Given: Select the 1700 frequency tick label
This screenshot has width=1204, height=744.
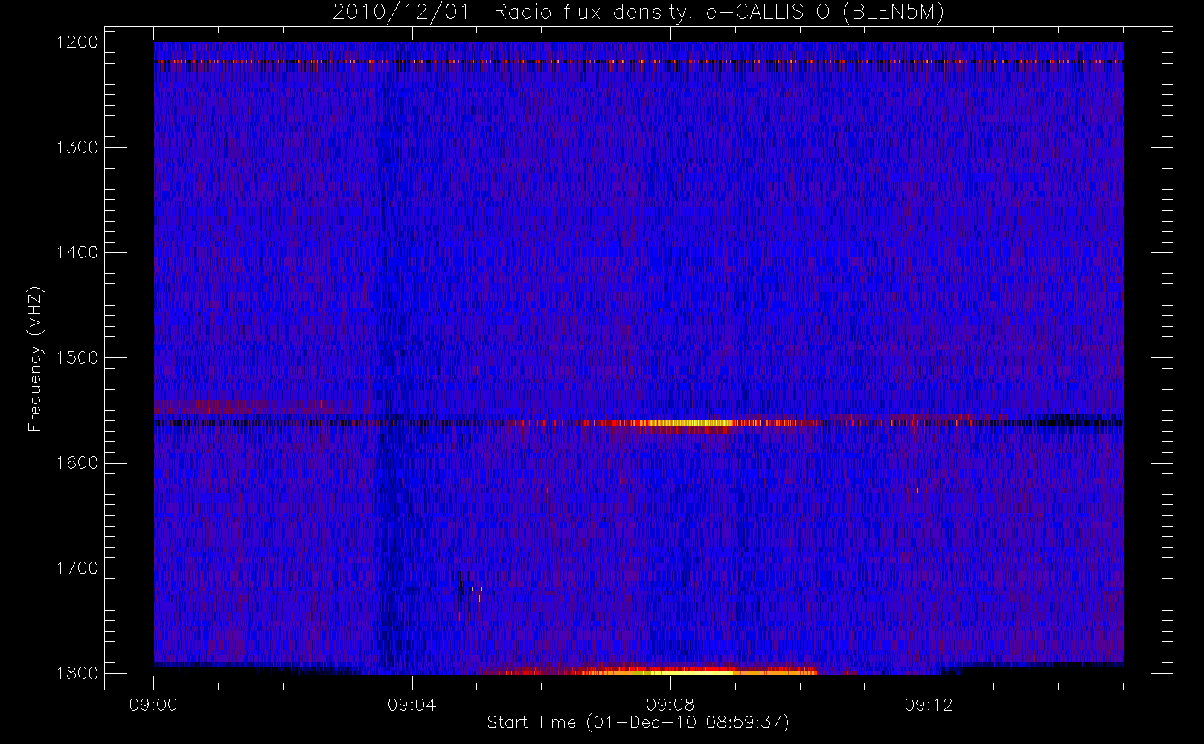Looking at the screenshot, I should coord(78,568).
